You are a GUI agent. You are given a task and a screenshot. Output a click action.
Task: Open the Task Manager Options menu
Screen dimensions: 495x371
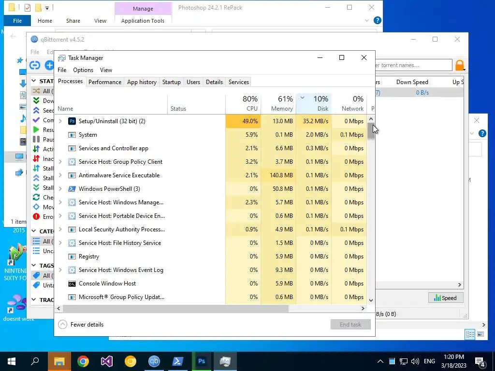[x=83, y=70]
